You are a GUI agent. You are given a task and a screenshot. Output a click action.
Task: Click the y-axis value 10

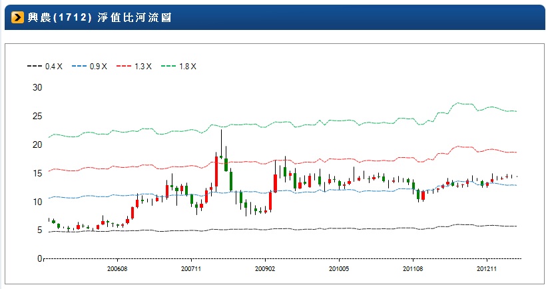pyautogui.click(x=37, y=202)
